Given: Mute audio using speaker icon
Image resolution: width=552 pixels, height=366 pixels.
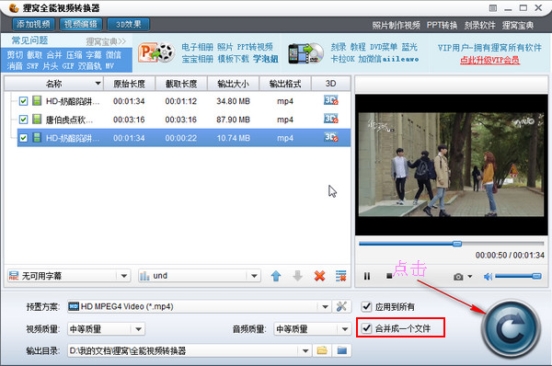Looking at the screenshot, I should [488, 277].
